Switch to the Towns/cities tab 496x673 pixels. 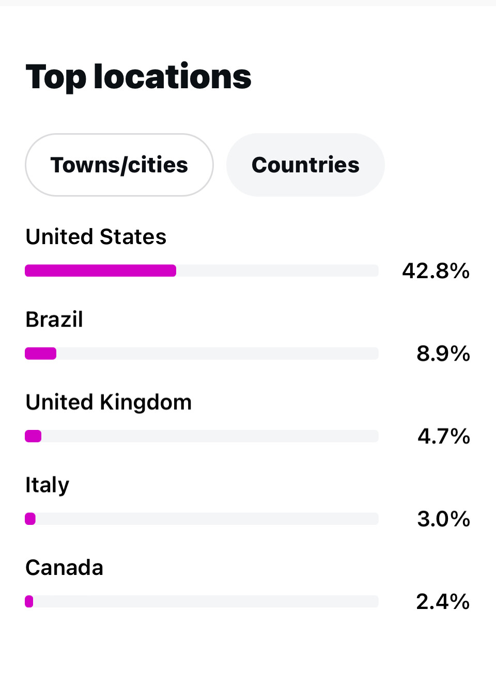pyautogui.click(x=119, y=165)
